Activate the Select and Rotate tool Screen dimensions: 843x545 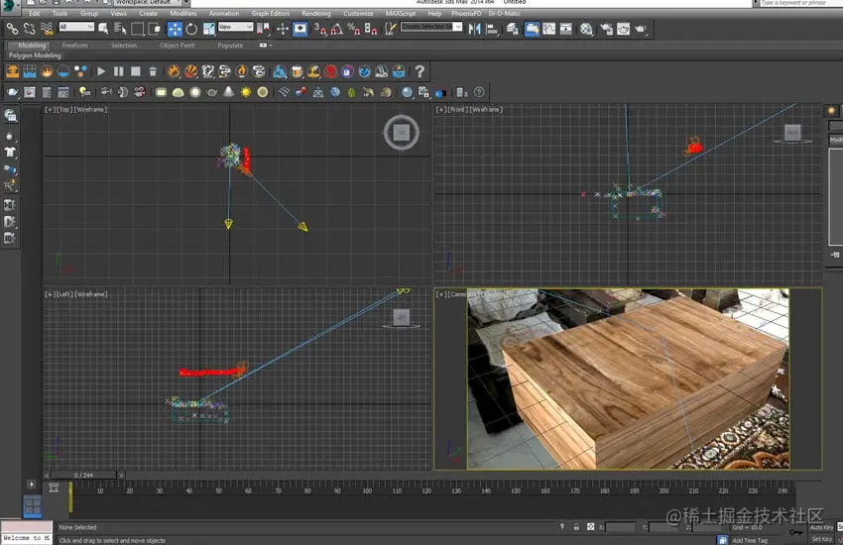tap(191, 29)
